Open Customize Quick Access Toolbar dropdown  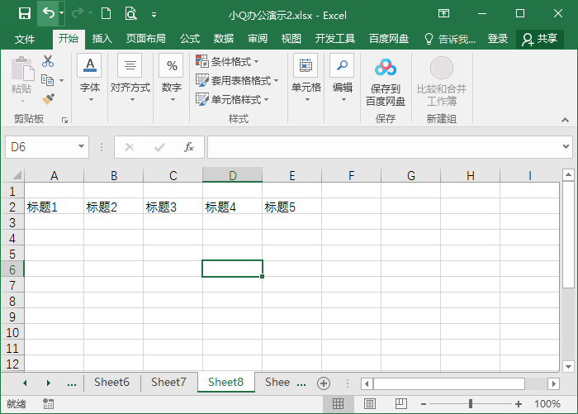coord(154,15)
